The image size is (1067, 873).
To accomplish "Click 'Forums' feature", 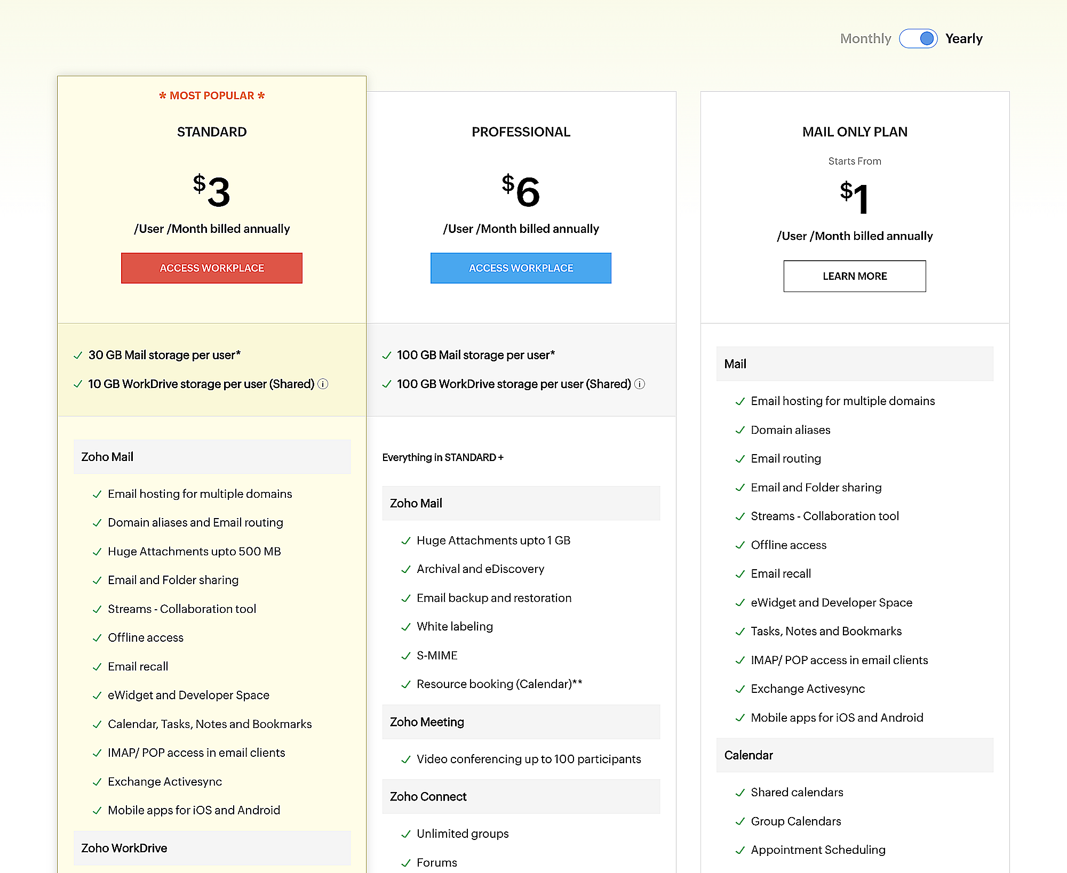I will click(x=437, y=862).
